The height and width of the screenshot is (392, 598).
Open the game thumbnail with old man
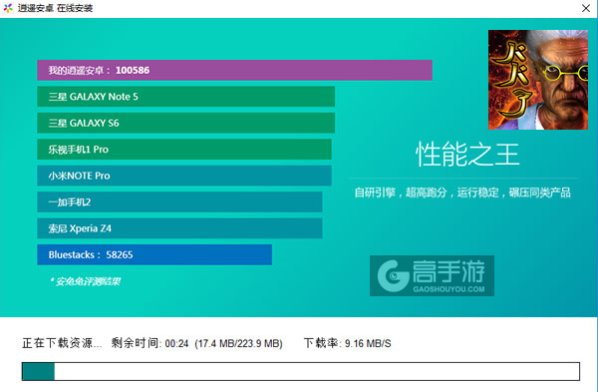coord(538,80)
